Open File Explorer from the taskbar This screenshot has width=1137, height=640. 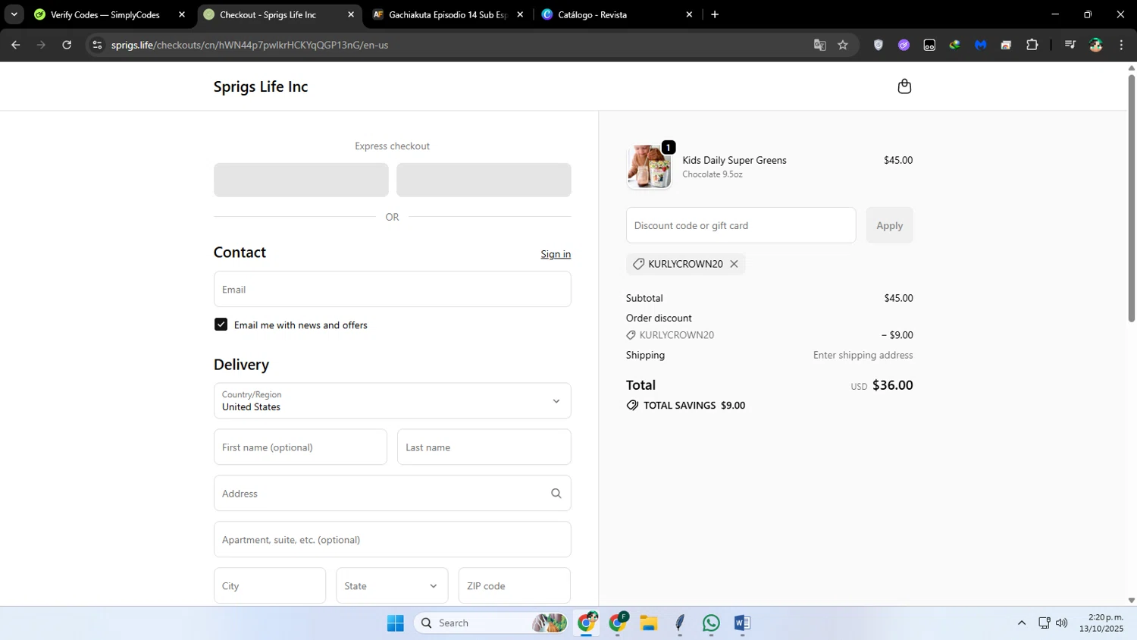coord(648,623)
